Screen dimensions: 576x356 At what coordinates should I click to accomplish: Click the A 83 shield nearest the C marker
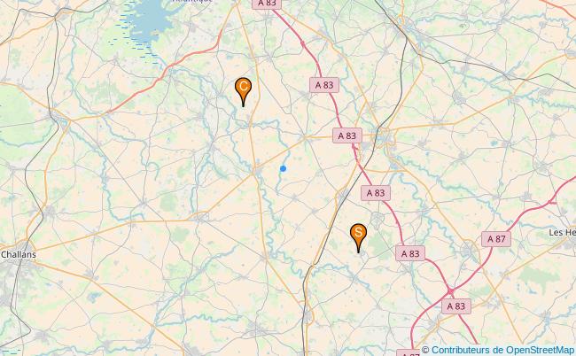[x=324, y=85]
